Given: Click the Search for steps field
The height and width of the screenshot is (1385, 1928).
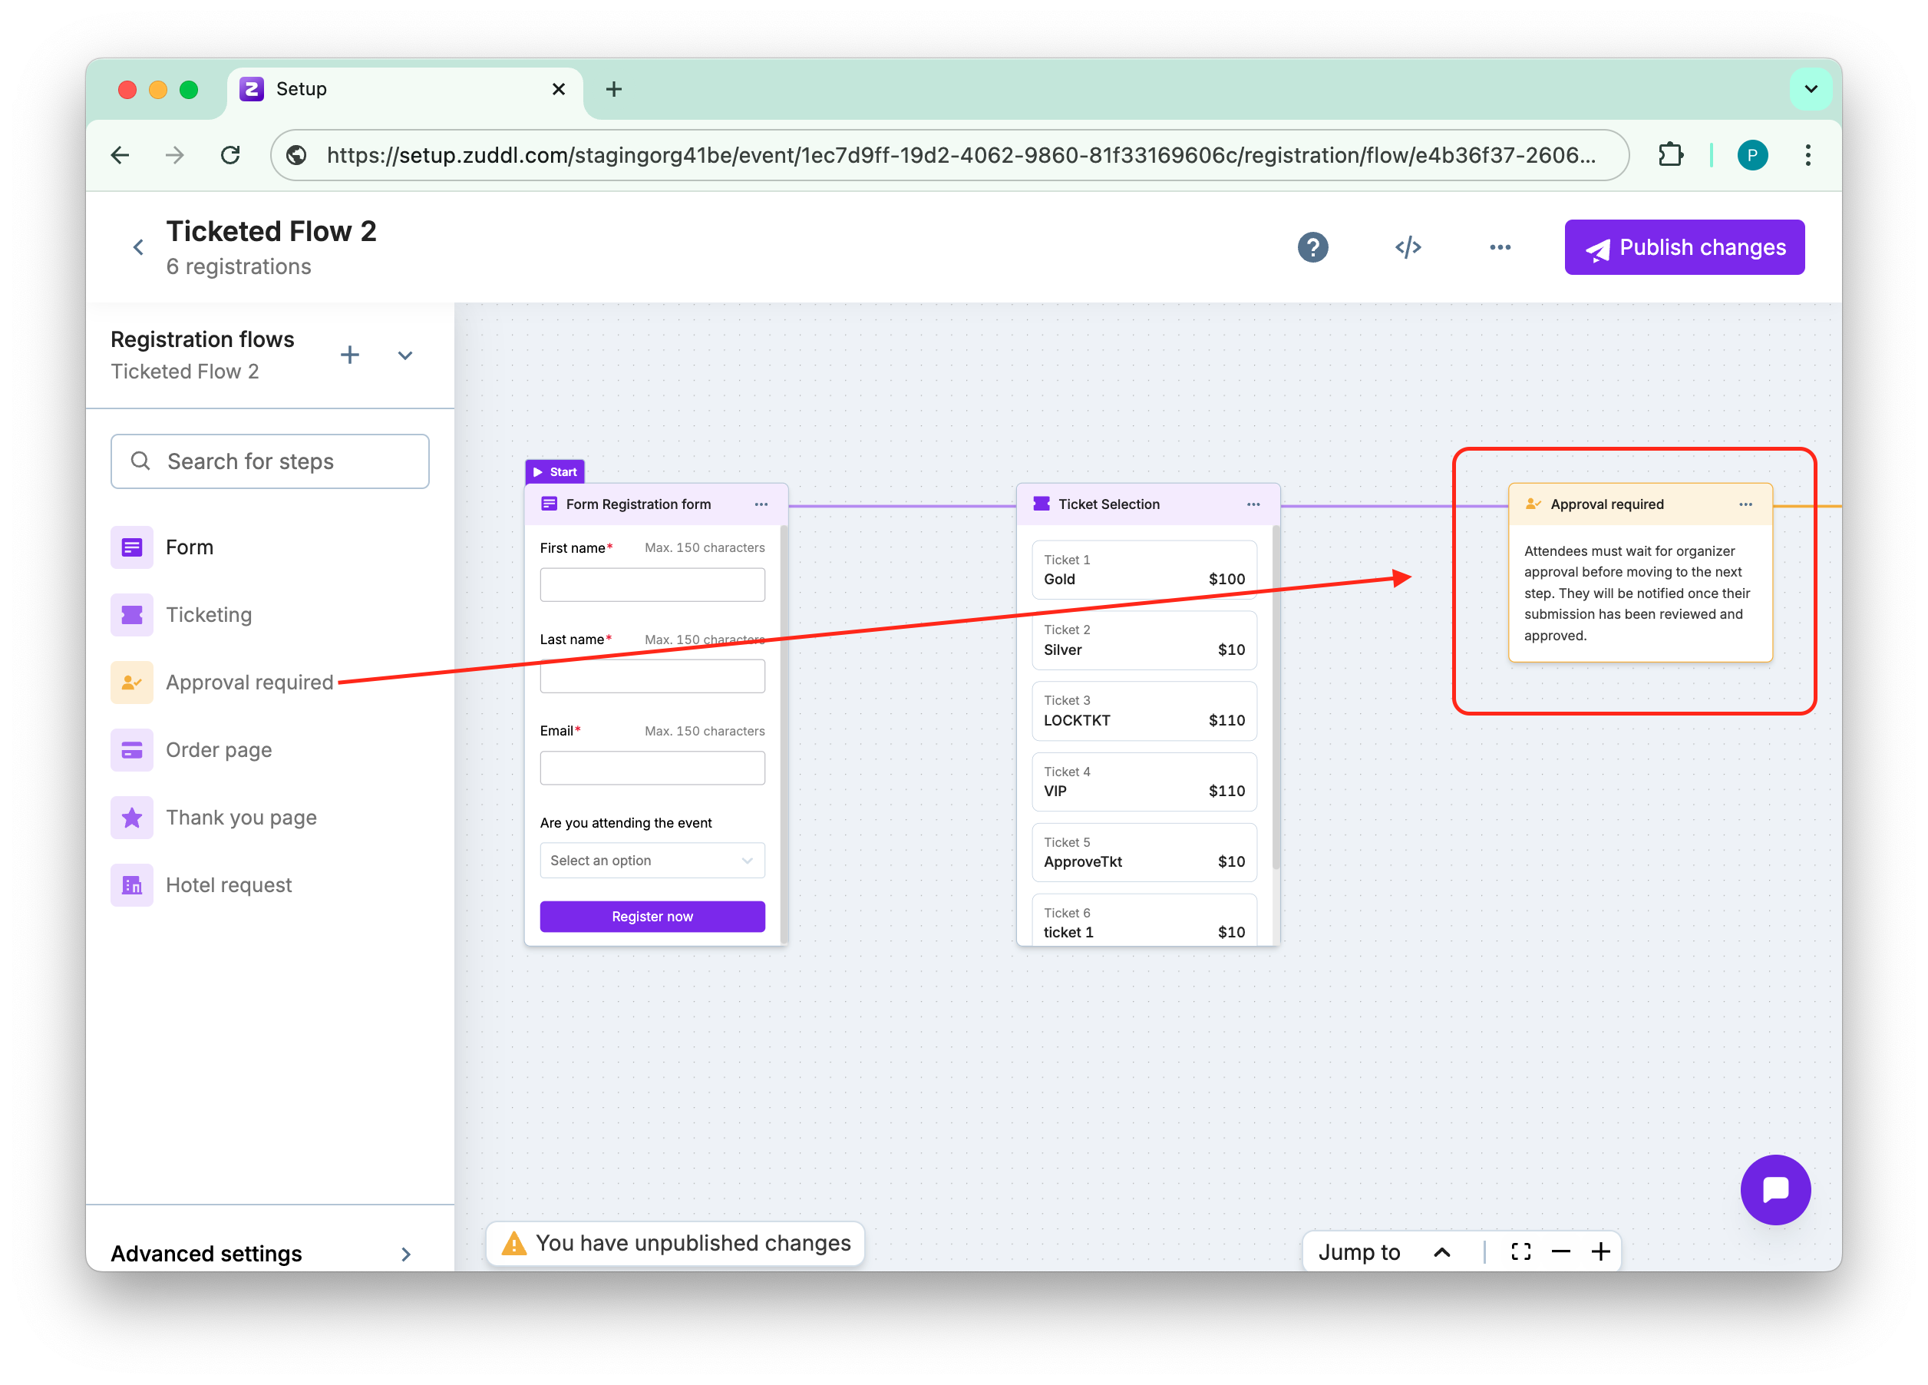Looking at the screenshot, I should coord(270,461).
